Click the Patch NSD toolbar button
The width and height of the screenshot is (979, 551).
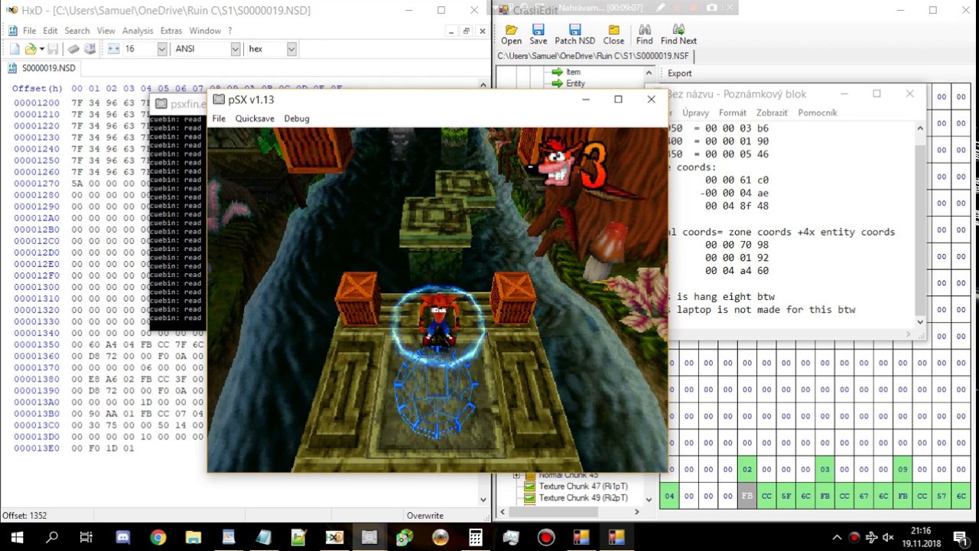pyautogui.click(x=574, y=34)
